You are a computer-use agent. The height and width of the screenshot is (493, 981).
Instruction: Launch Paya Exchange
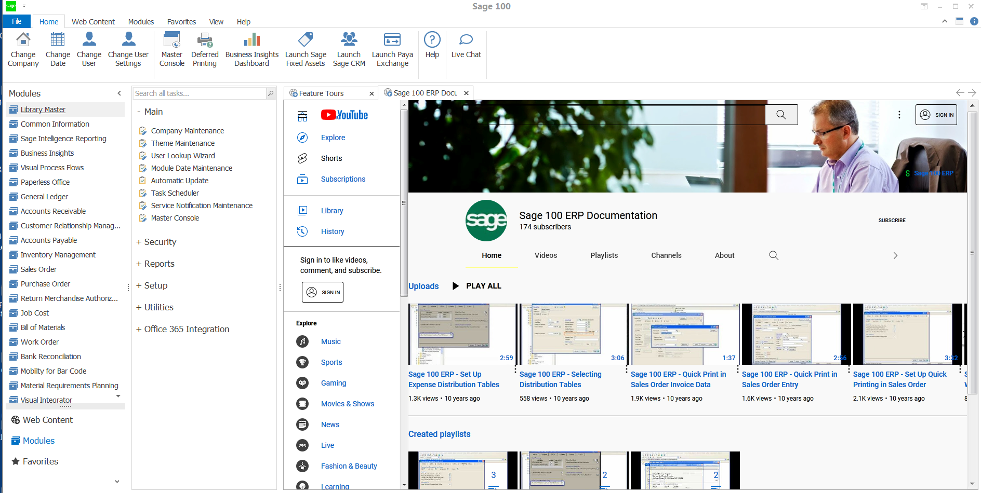[x=392, y=50]
